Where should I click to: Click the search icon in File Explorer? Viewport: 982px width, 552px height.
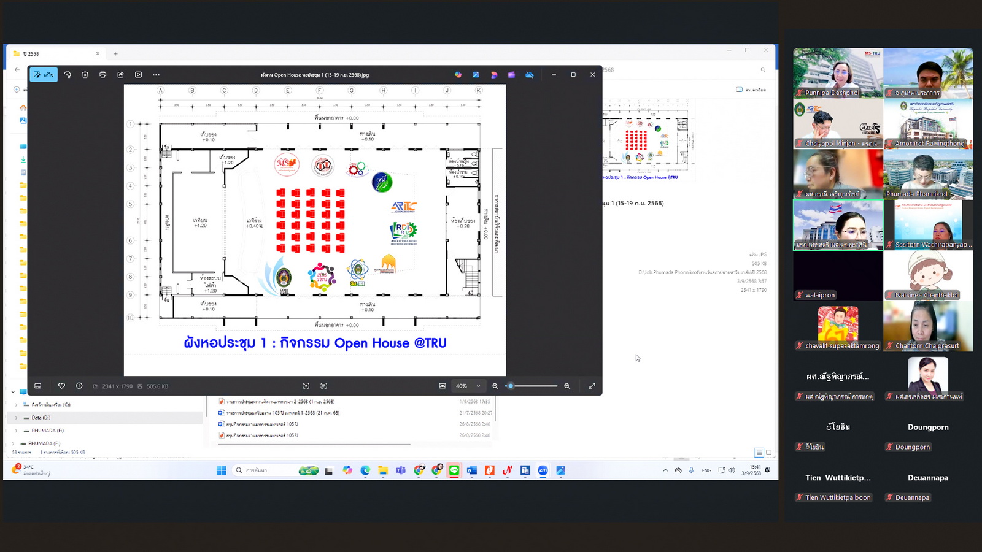763,70
